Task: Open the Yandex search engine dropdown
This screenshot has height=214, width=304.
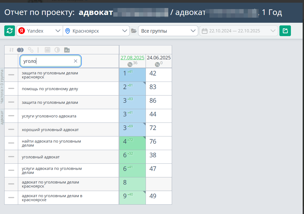Action: [x=40, y=31]
